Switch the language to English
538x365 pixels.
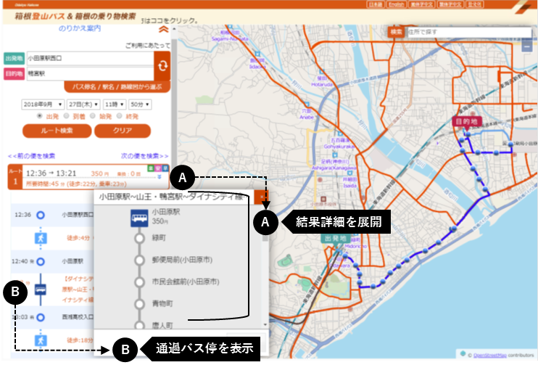coord(397,4)
